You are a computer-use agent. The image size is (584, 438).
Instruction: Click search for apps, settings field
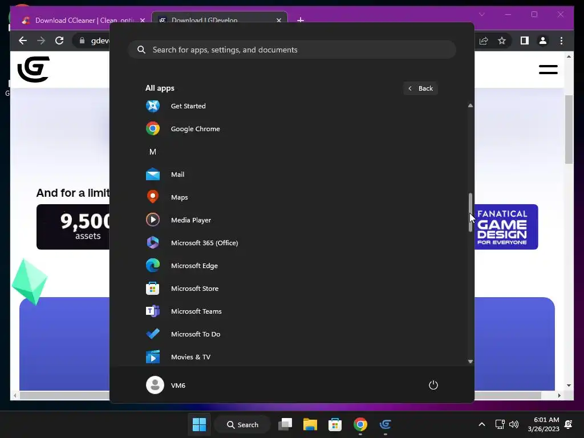click(292, 50)
